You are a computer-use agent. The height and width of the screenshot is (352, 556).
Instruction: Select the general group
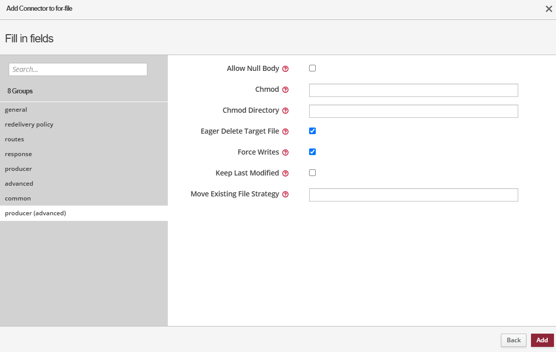click(x=16, y=110)
